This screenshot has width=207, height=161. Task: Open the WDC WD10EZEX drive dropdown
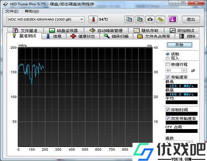46,19
